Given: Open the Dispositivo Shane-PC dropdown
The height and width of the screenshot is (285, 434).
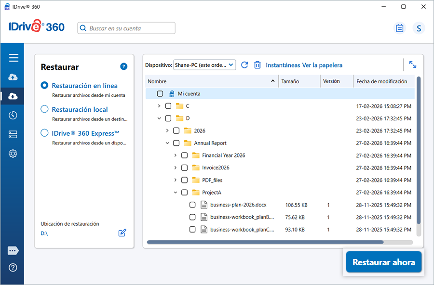Looking at the screenshot, I should pyautogui.click(x=204, y=65).
